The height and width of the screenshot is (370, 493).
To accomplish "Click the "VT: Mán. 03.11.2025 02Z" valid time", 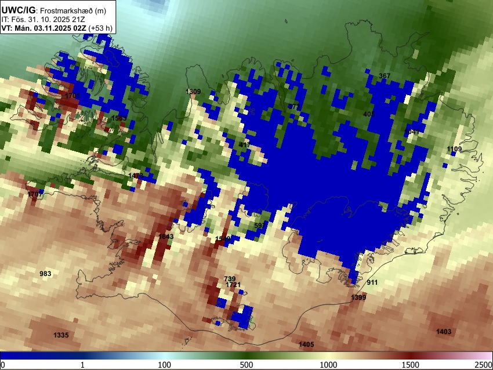I will tap(43, 28).
